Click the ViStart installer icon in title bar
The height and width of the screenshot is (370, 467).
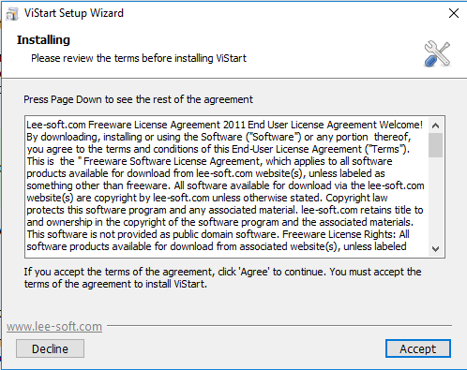(12, 13)
